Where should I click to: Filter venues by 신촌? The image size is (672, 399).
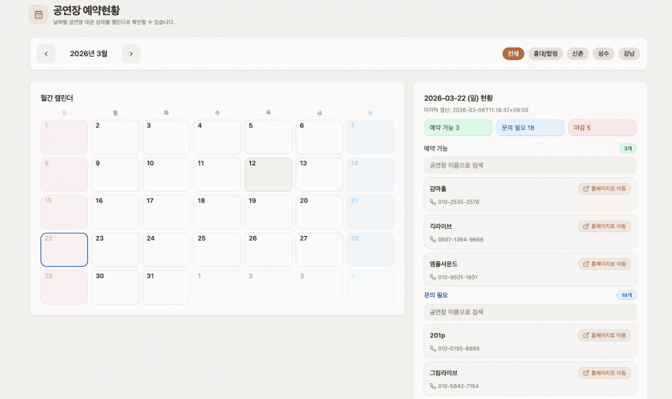[x=578, y=54]
